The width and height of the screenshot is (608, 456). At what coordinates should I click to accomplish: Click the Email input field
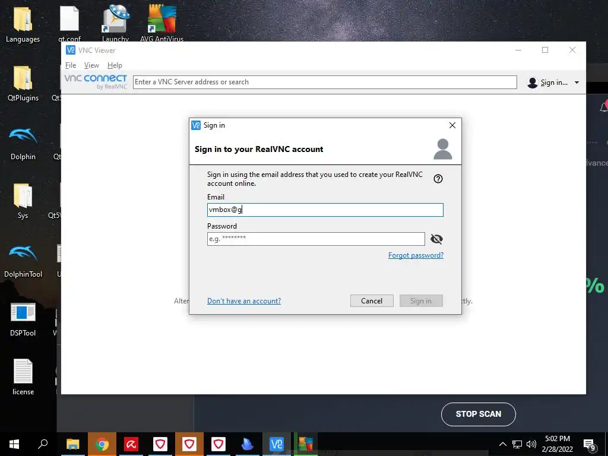coord(325,210)
